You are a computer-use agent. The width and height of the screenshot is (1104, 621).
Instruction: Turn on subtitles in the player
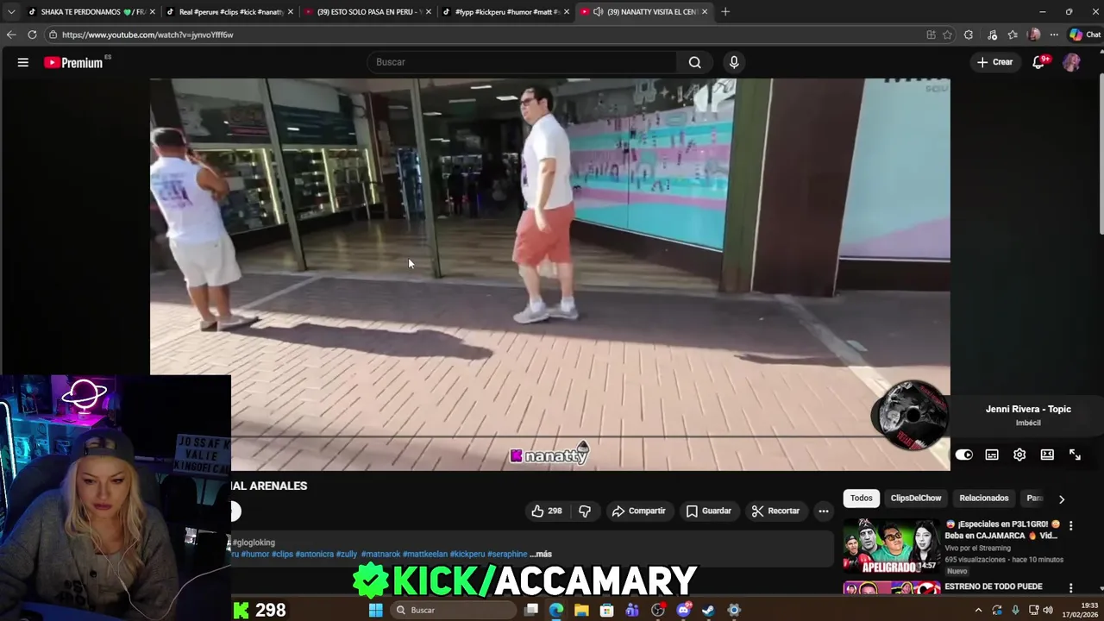click(x=992, y=455)
